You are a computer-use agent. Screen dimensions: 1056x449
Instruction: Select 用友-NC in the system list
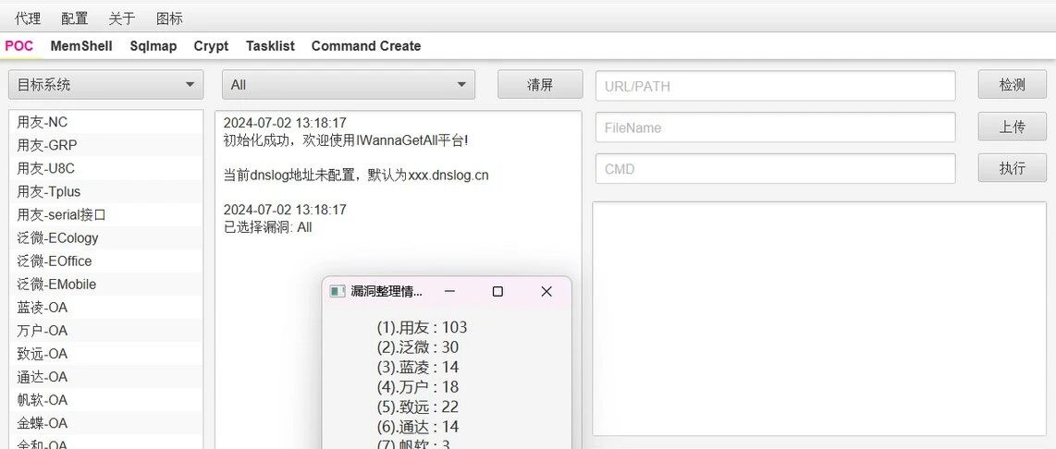point(105,123)
